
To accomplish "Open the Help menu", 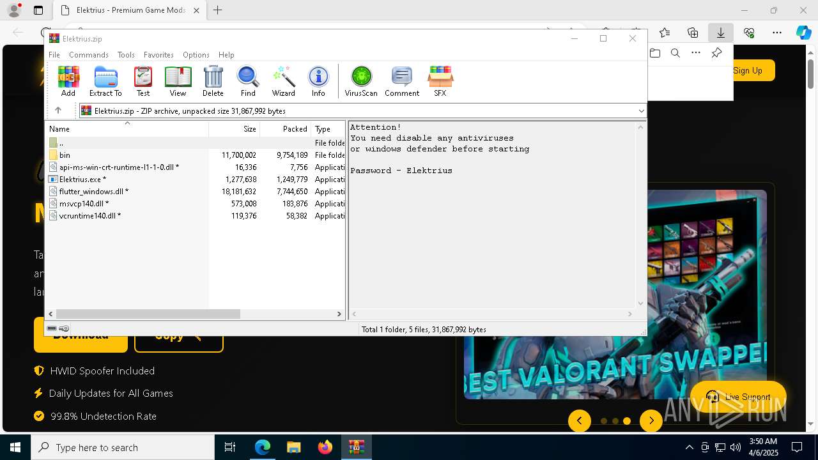I will (226, 55).
